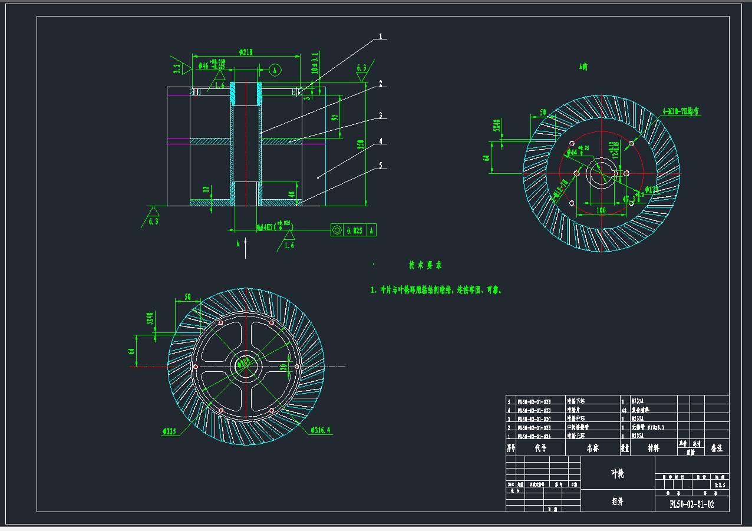Screen dimensions: 752x531
Task: Click the 叶轮 title in title block
Action: tap(618, 473)
